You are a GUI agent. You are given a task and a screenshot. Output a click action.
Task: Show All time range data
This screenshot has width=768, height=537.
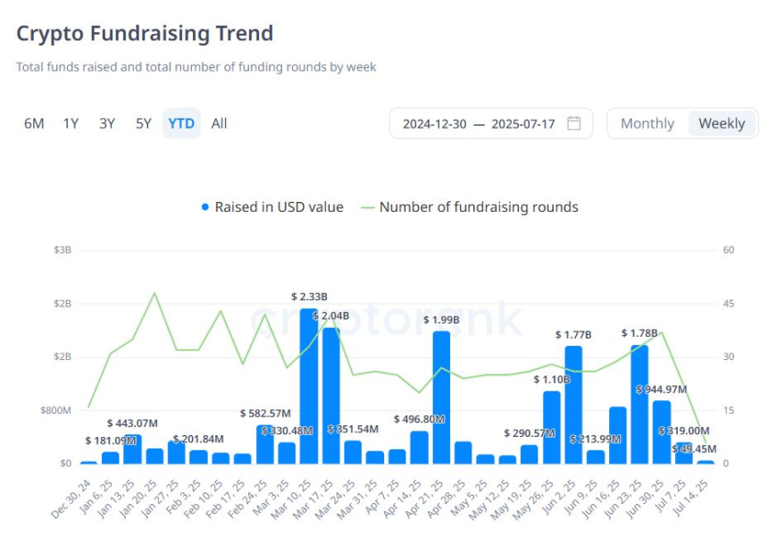coord(219,123)
